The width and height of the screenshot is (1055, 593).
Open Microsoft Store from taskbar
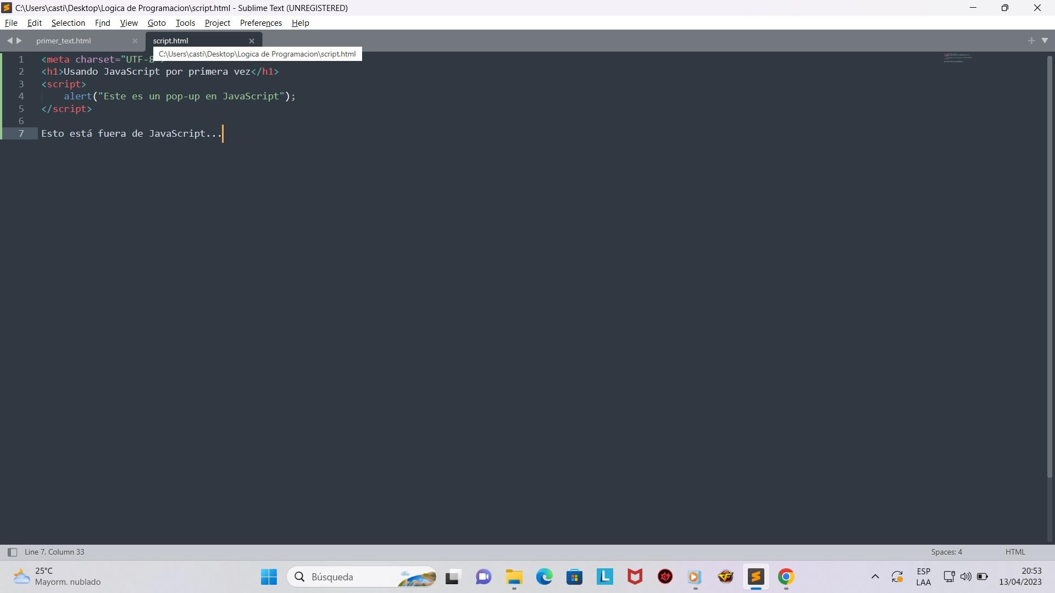point(575,577)
